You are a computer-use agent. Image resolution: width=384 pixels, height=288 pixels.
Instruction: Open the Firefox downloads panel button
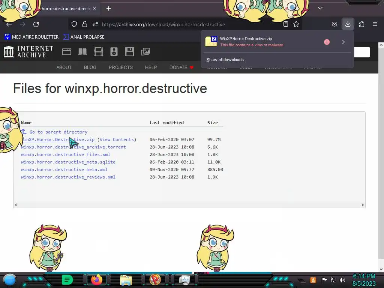[x=348, y=24]
